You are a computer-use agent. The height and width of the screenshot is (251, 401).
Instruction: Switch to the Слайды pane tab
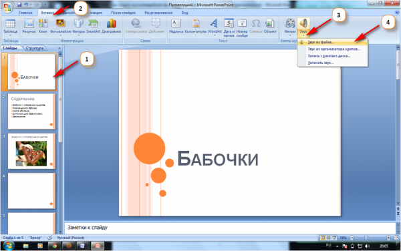(x=10, y=48)
